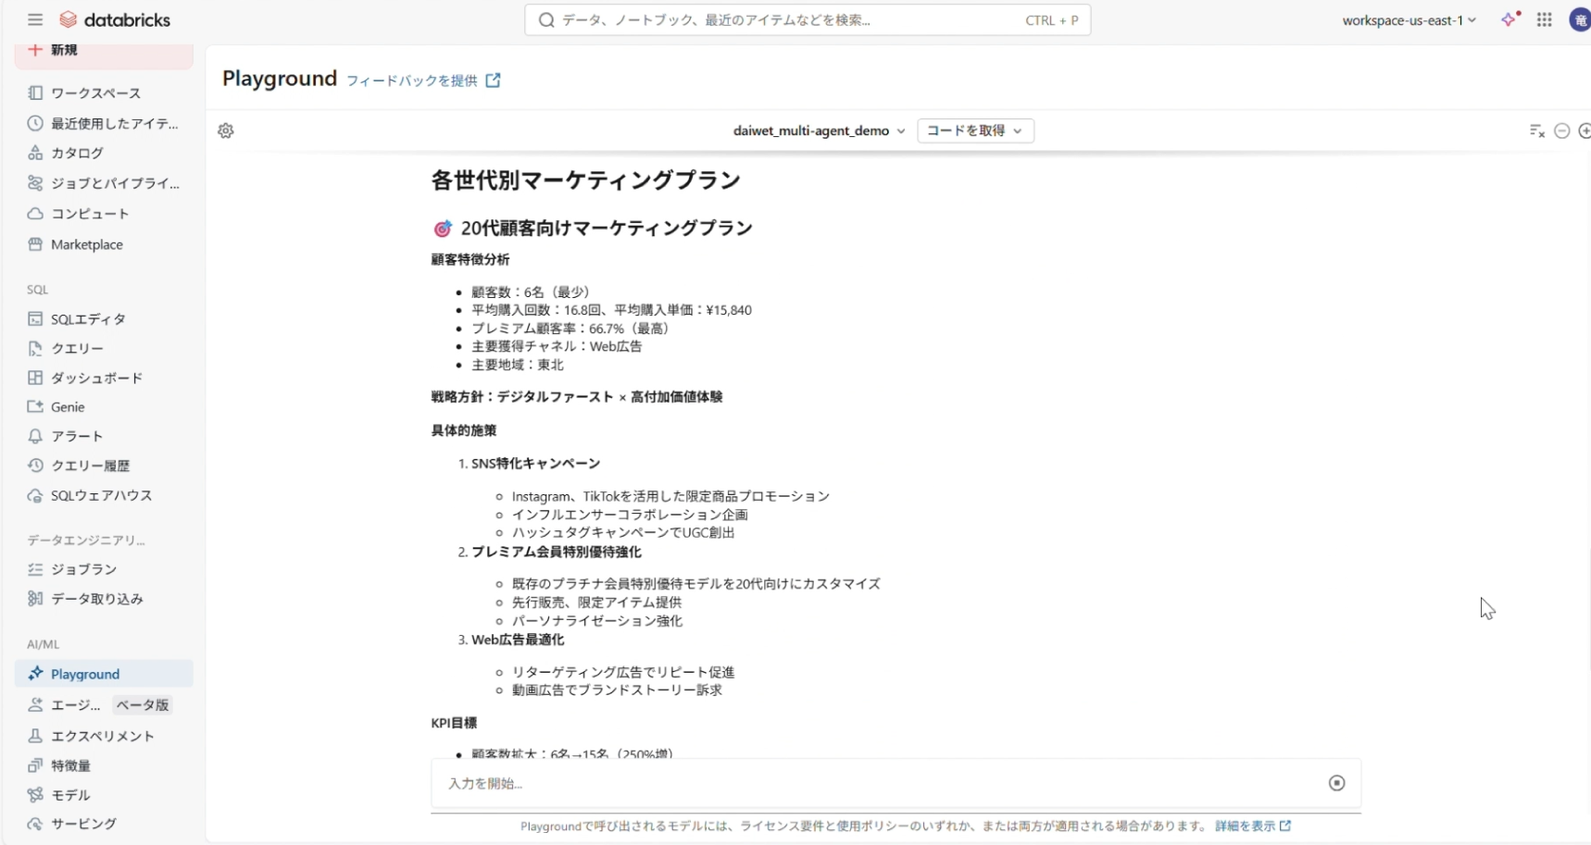Click the モデル icon
This screenshot has width=1591, height=845.
[35, 795]
